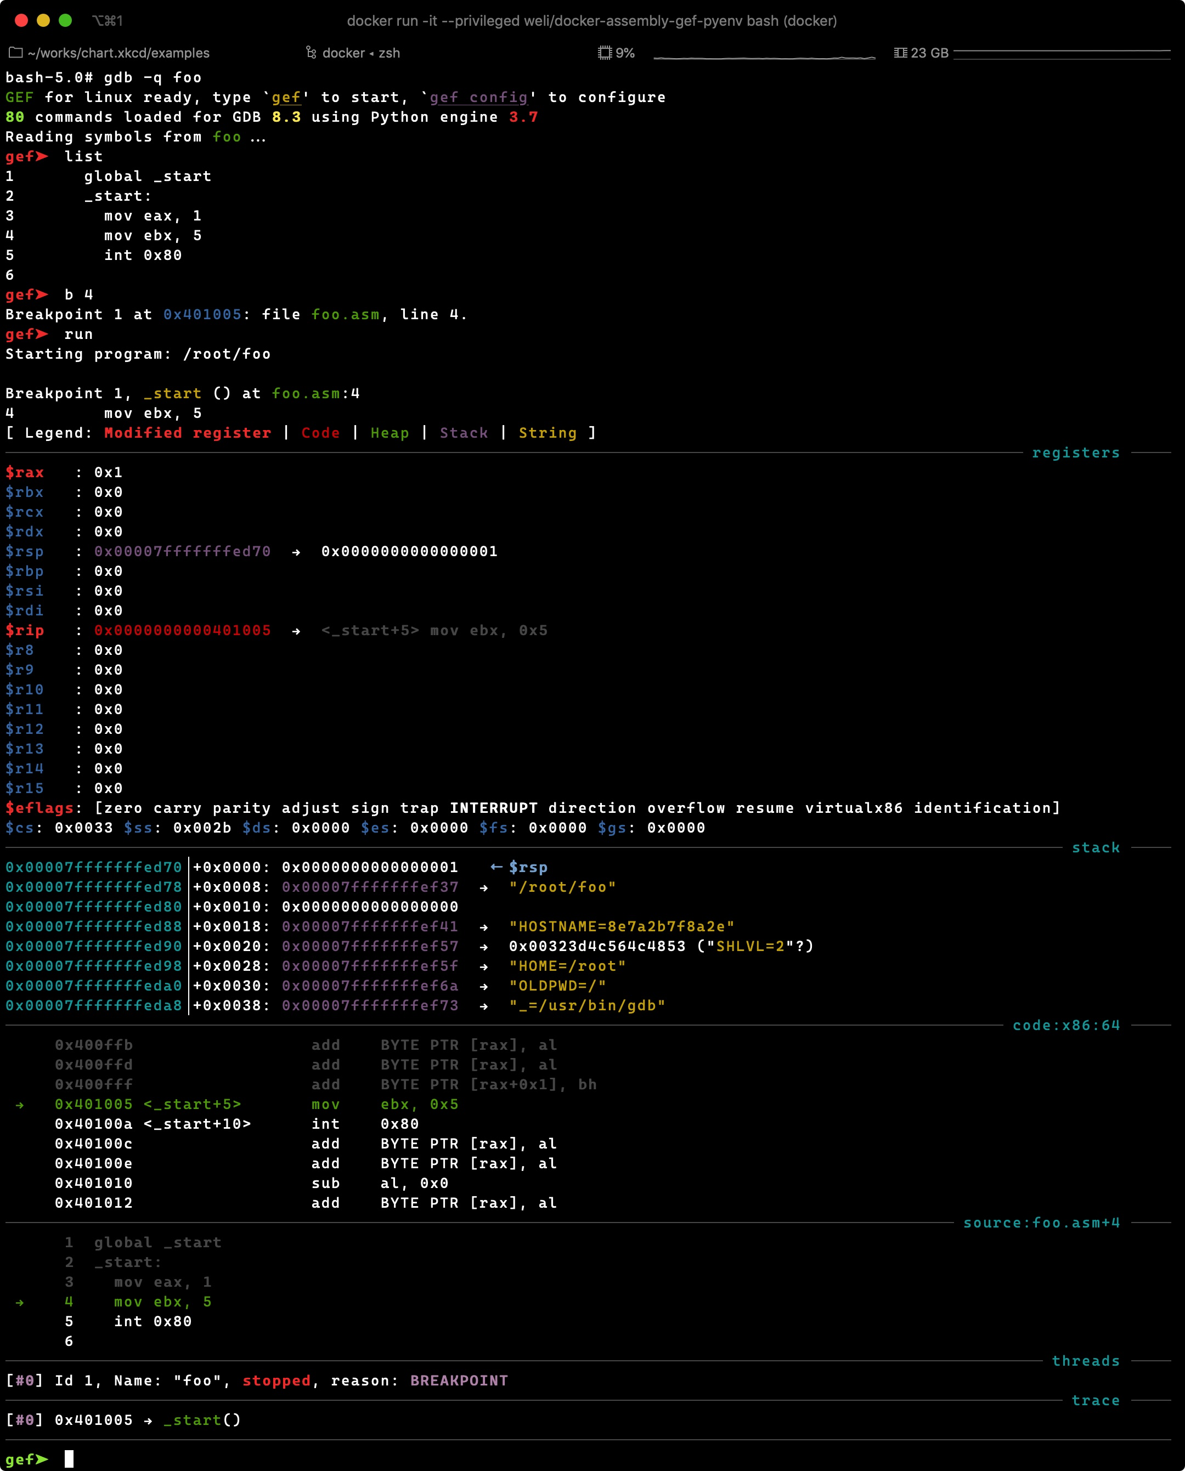Click the 'stack' section header label
The width and height of the screenshot is (1185, 1471).
(x=1095, y=847)
